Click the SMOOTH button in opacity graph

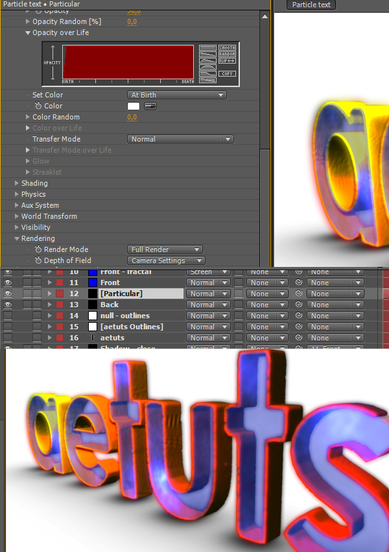227,47
